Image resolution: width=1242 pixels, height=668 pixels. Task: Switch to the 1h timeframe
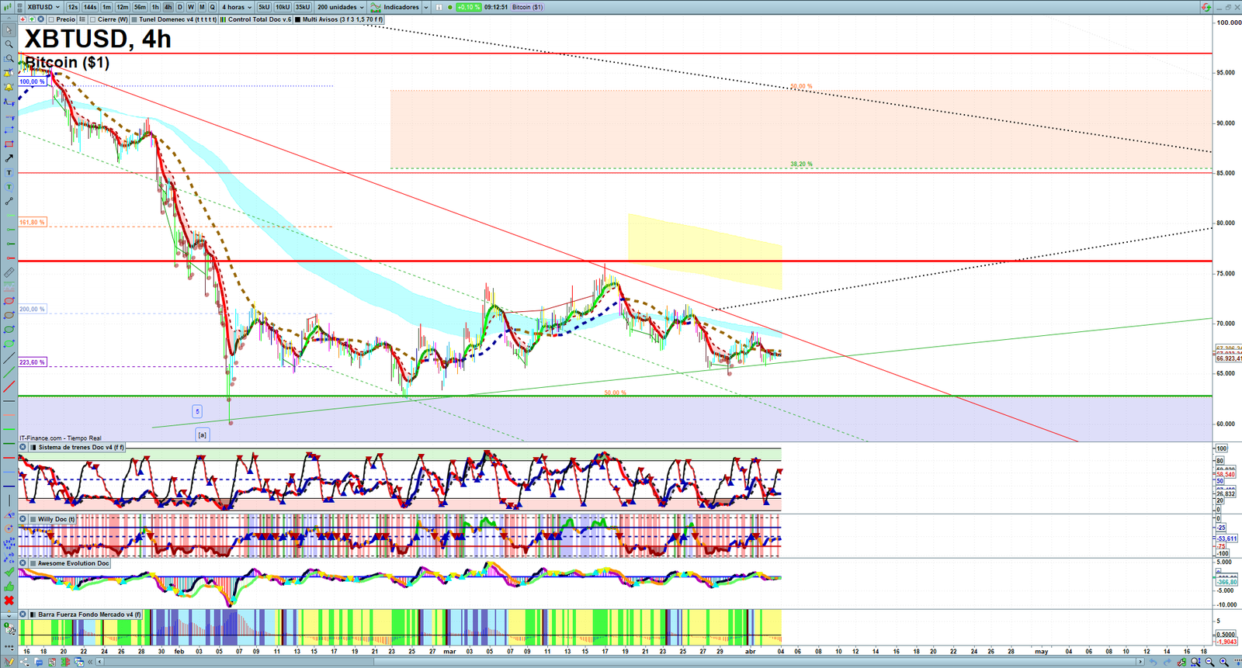point(155,7)
